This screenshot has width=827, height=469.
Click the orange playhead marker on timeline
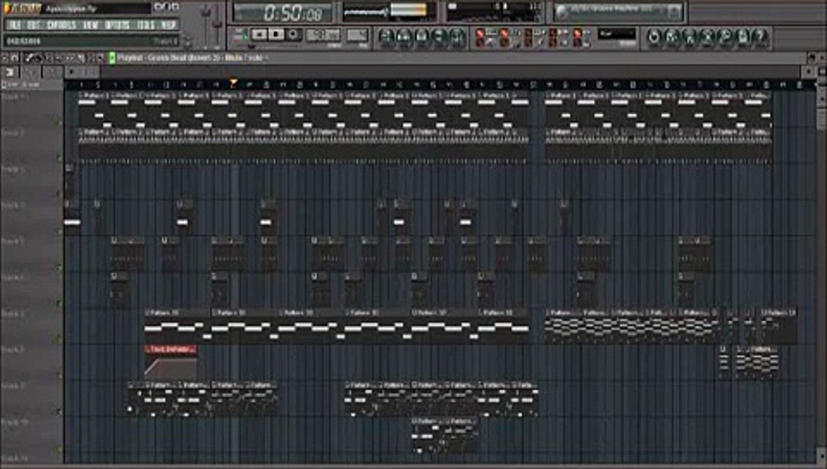click(x=234, y=83)
